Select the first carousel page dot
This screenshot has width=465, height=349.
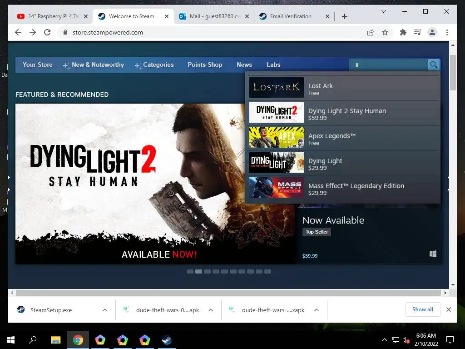coord(190,271)
